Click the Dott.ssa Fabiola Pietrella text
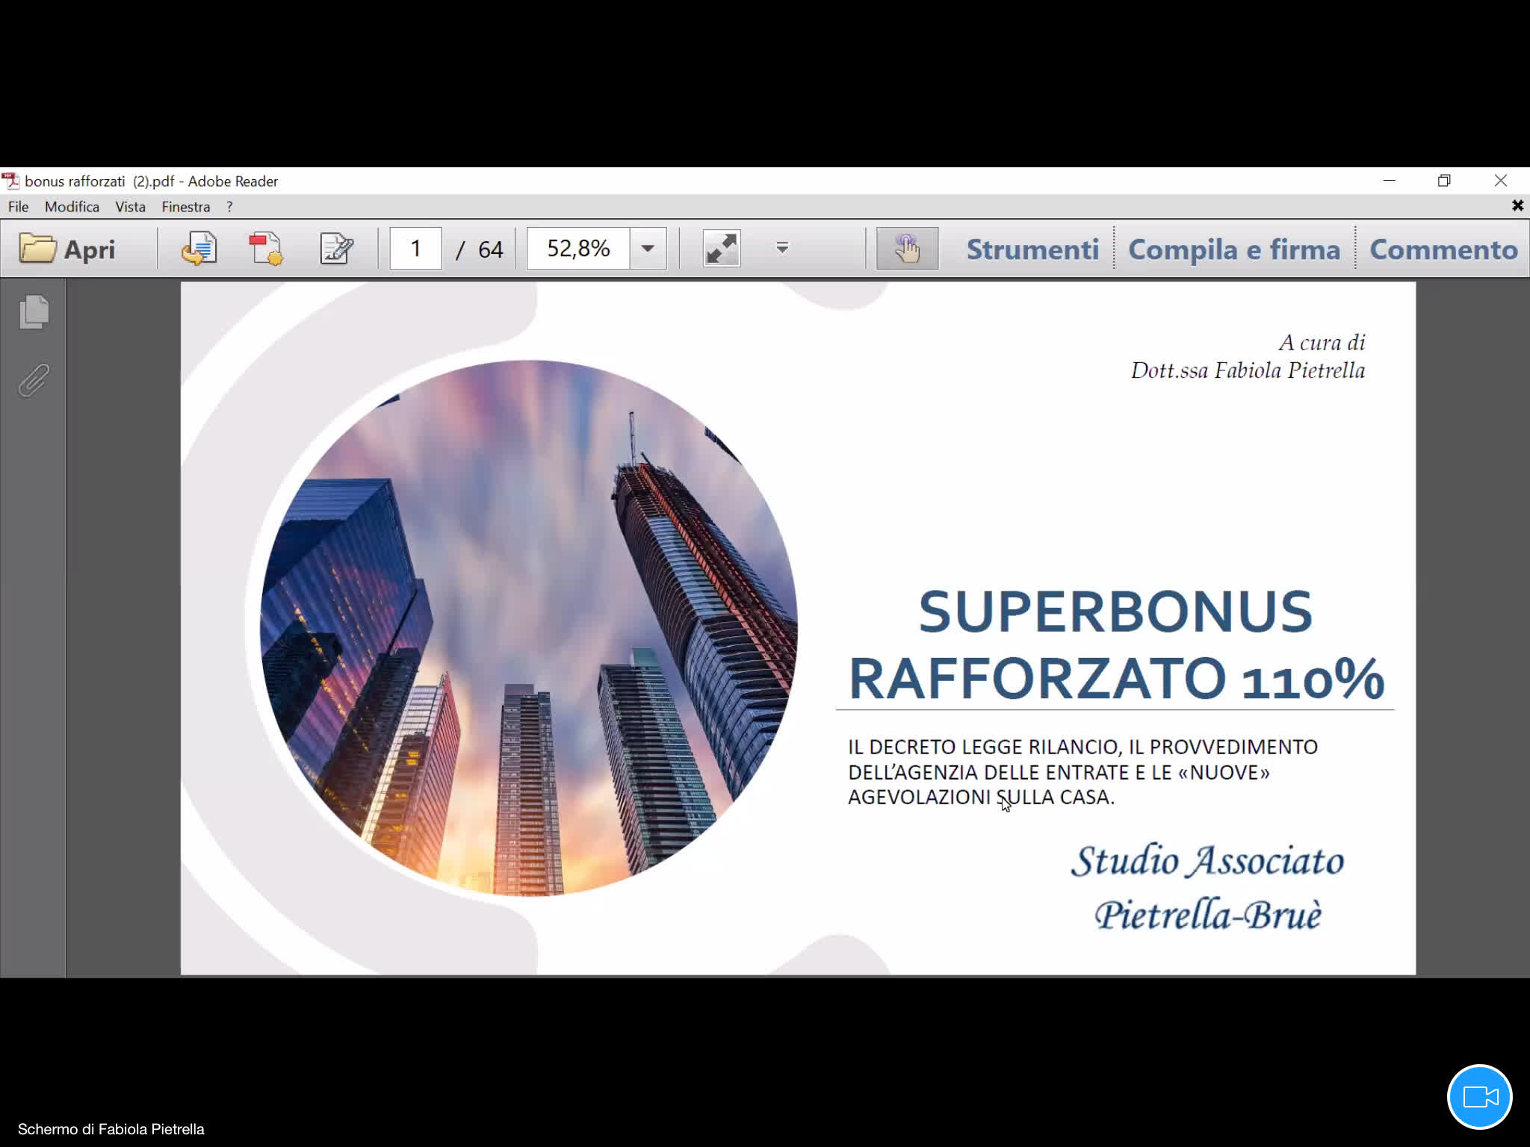The width and height of the screenshot is (1530, 1147). click(1248, 370)
